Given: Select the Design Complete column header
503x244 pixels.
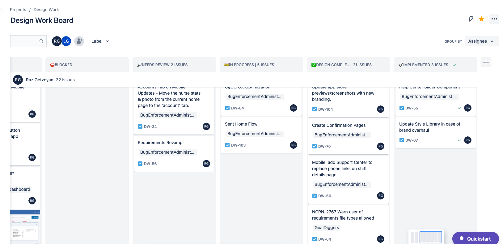Looking at the screenshot, I should (348, 65).
